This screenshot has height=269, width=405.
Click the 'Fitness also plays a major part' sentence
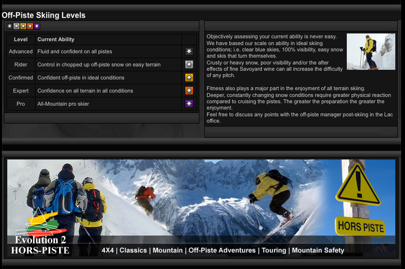286,88
